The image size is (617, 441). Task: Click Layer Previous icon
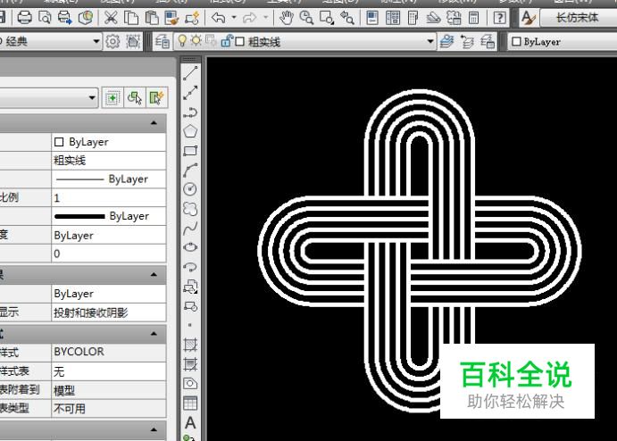pyautogui.click(x=467, y=41)
